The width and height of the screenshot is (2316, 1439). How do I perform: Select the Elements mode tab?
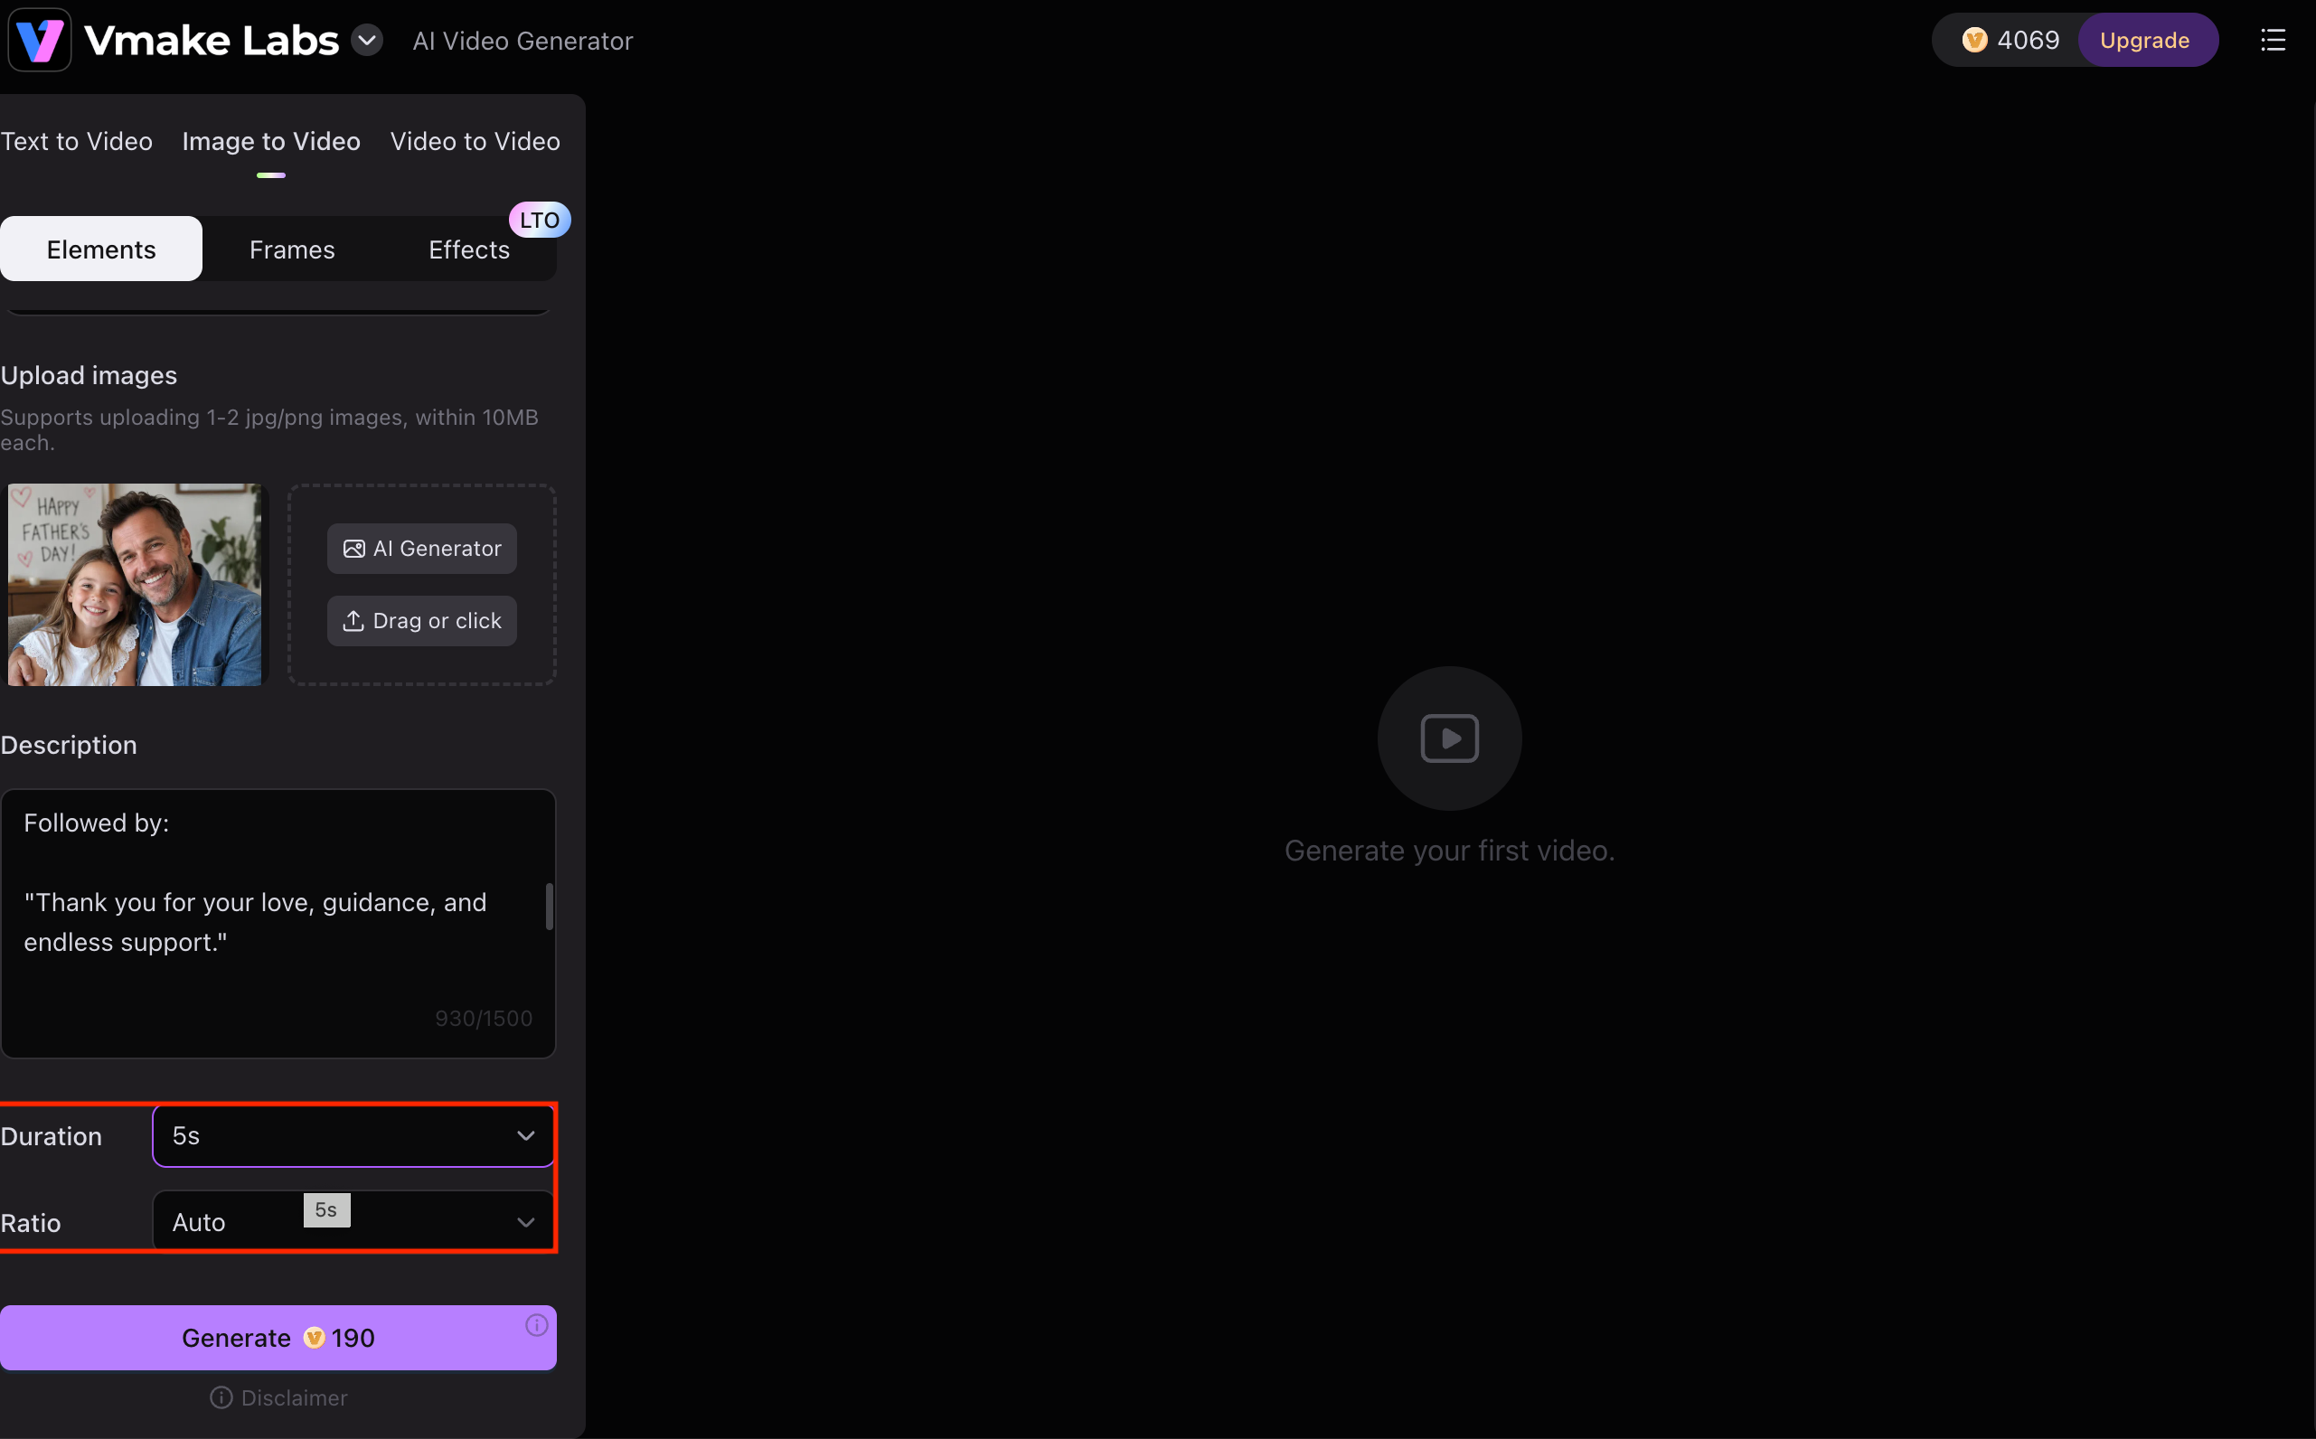point(101,249)
